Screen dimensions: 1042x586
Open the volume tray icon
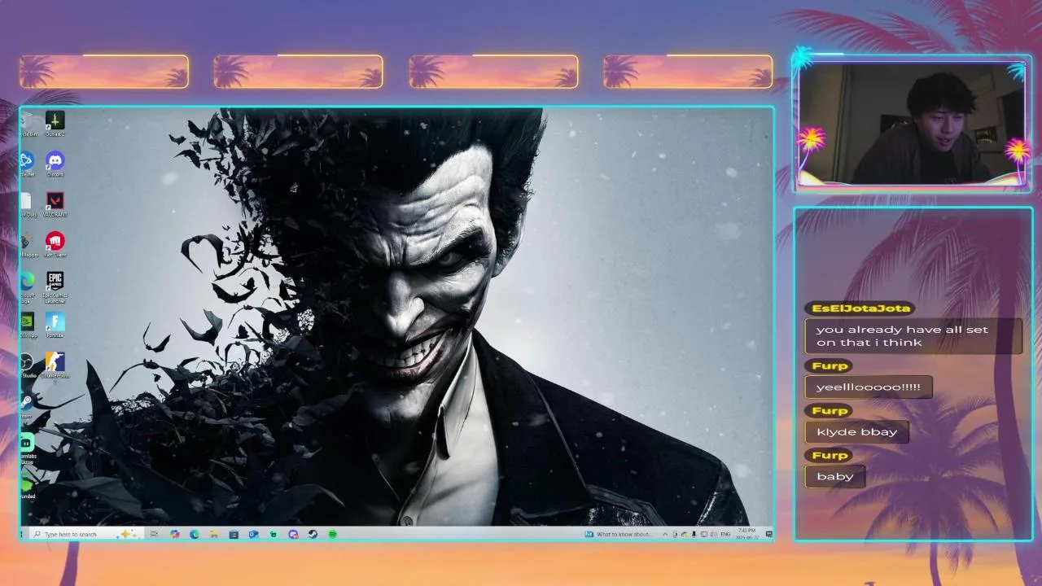coord(712,534)
